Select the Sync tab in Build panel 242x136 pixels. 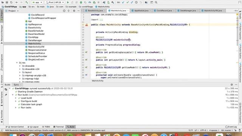17,85
